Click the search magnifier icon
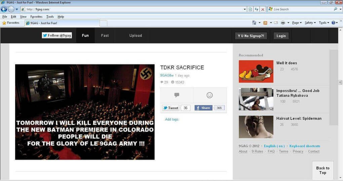Screen dimensions: 343x181 tap(336, 9)
